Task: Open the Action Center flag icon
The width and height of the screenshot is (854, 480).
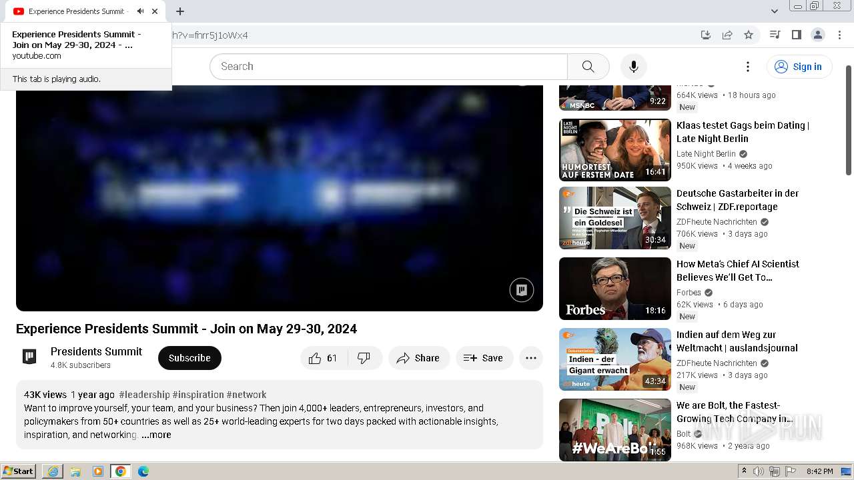Action: click(x=791, y=471)
